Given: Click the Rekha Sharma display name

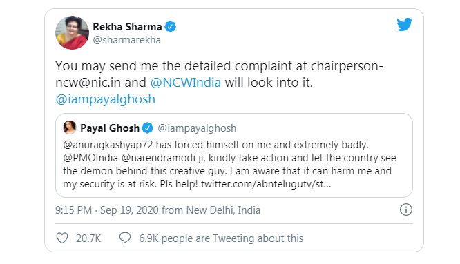Looking at the screenshot, I should pyautogui.click(x=127, y=27).
